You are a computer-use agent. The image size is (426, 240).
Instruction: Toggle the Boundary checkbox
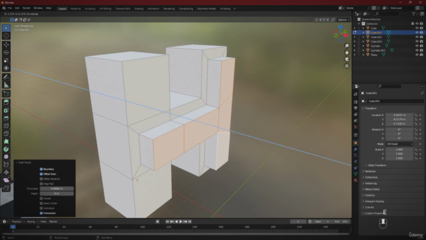coord(41,169)
